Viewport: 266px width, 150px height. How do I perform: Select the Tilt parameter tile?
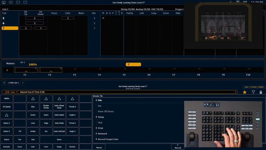point(20,131)
